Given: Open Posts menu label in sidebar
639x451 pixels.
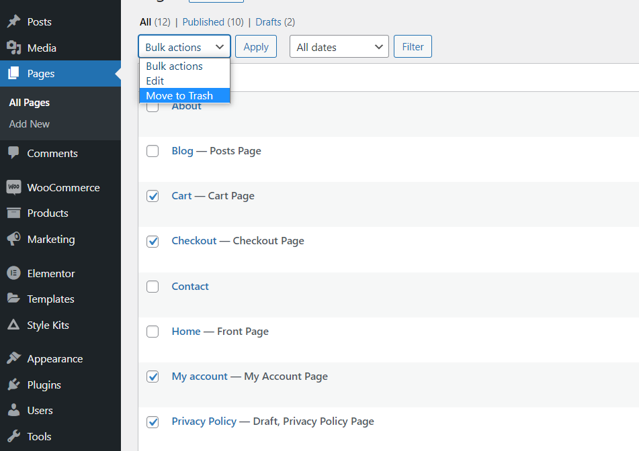Looking at the screenshot, I should [x=39, y=22].
